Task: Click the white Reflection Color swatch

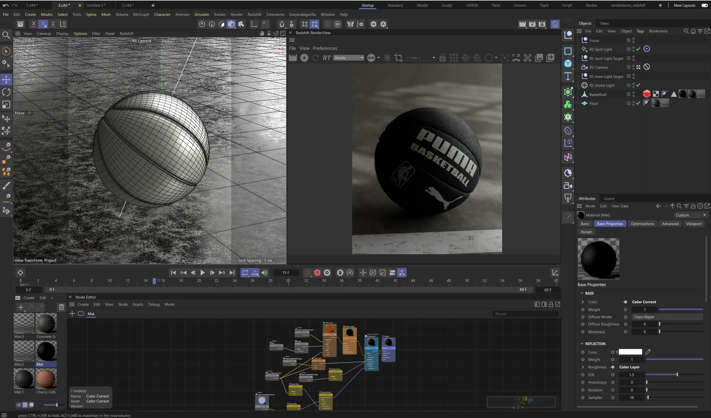Action: (x=630, y=352)
